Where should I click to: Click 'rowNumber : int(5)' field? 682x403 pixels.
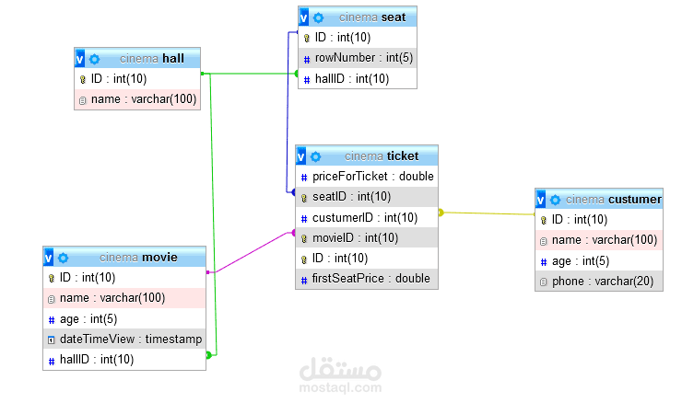click(358, 58)
